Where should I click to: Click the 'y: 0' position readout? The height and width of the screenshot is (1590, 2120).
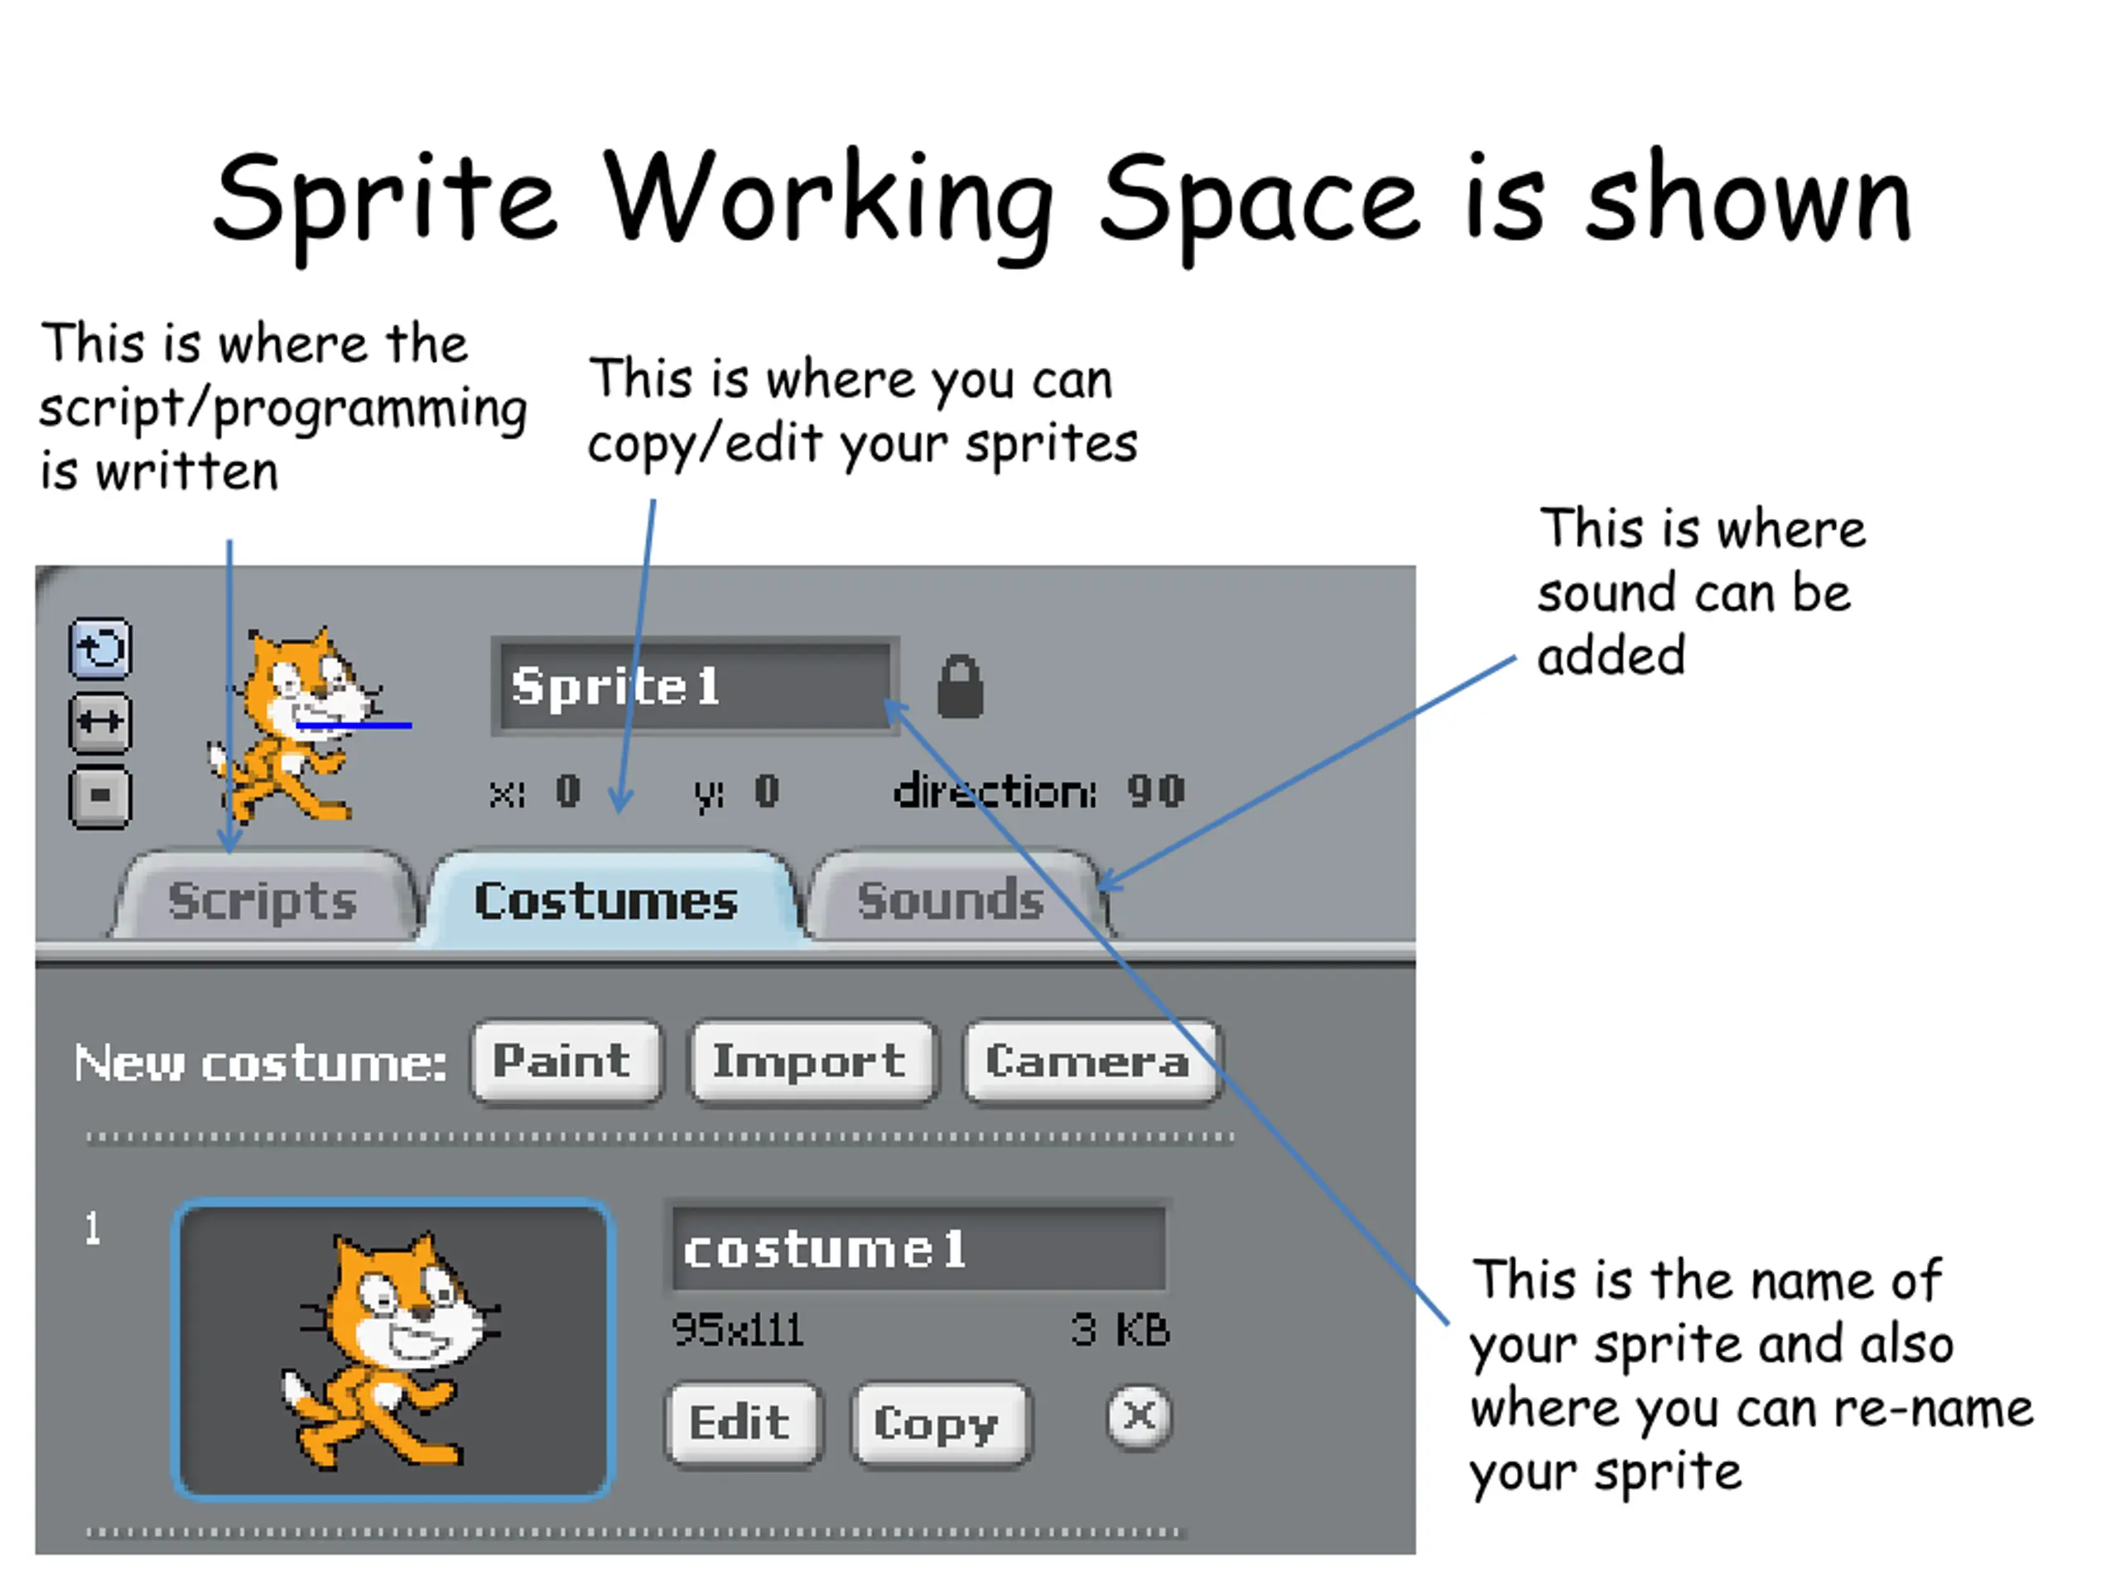(x=737, y=793)
